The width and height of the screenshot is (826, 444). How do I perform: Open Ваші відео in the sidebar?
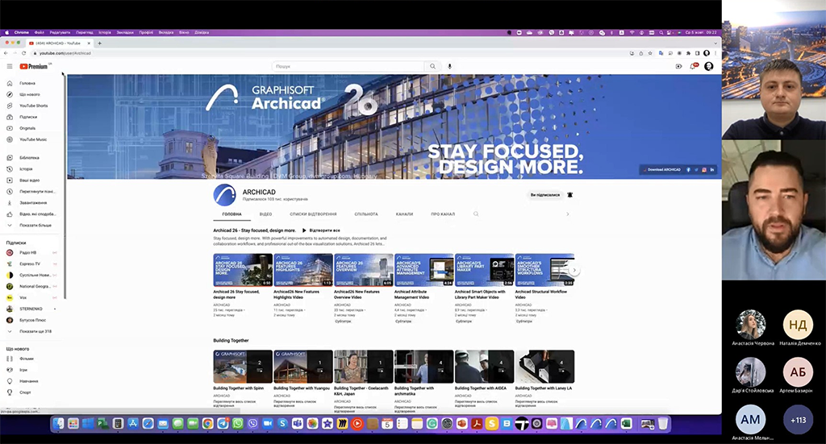point(31,180)
